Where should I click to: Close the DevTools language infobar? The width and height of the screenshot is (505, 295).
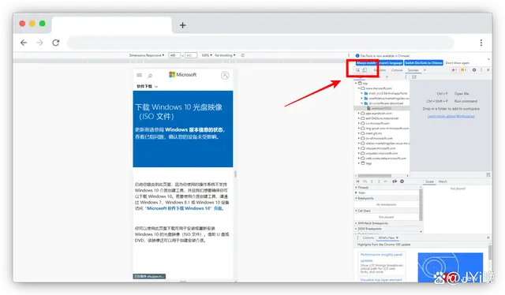pos(488,59)
